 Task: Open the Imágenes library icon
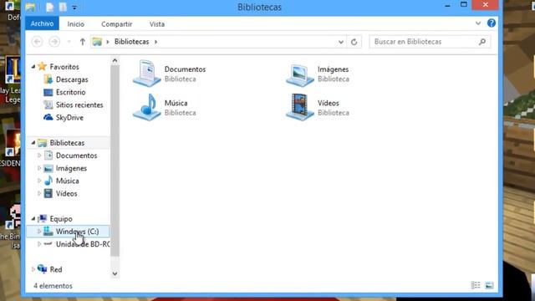pos(300,74)
